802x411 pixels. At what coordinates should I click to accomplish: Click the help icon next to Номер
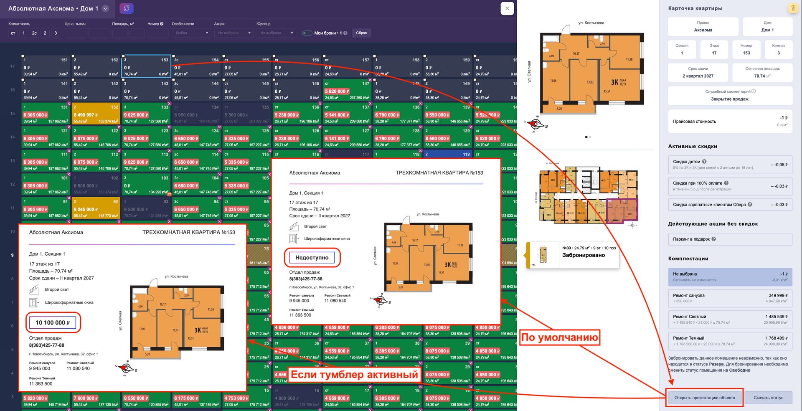tap(162, 24)
